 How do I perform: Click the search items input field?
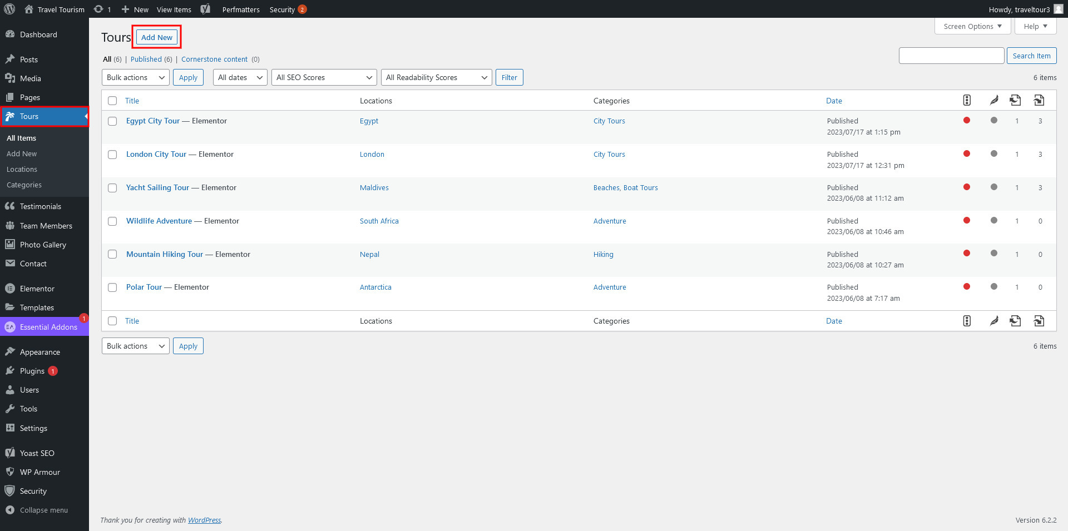pyautogui.click(x=951, y=56)
